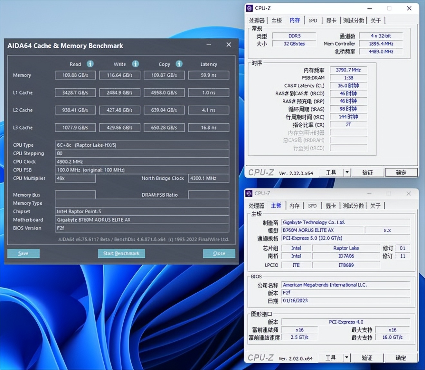
Task: Click the Read info icon in AIDA64
Action: coord(90,64)
